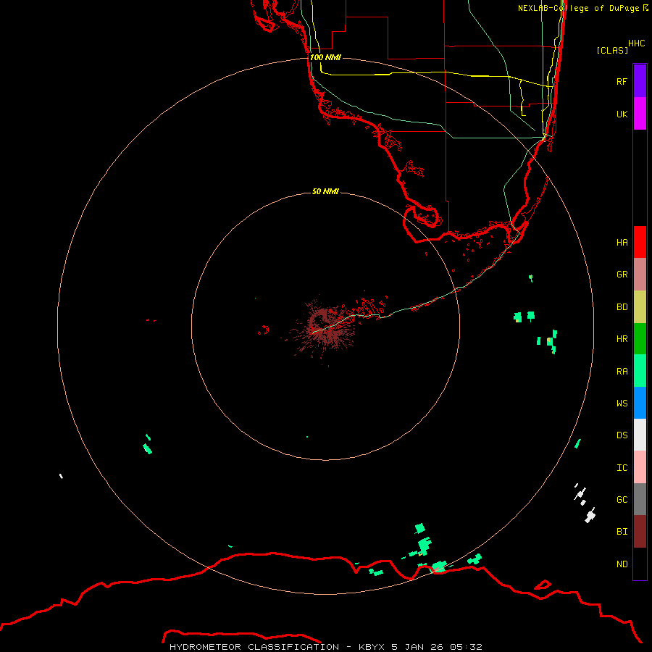Image resolution: width=652 pixels, height=652 pixels.
Task: Click the 100 NMI range ring label
Action: tap(325, 57)
